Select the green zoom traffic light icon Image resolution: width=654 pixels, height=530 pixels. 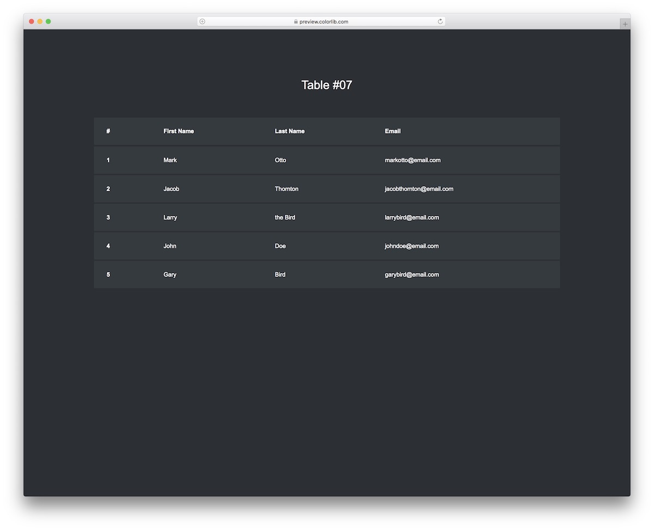tap(49, 21)
